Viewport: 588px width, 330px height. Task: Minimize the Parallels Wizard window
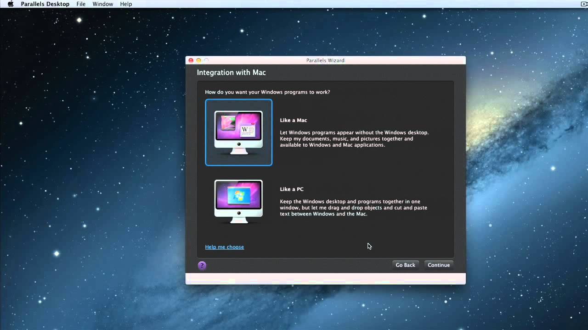click(x=198, y=60)
